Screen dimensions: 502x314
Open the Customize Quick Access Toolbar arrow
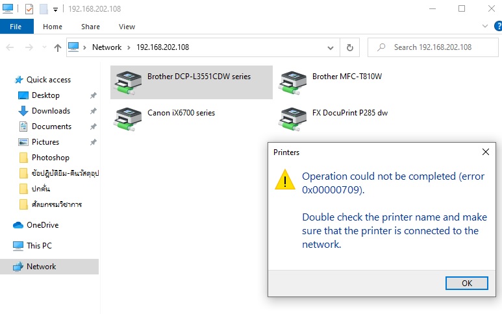tap(55, 10)
